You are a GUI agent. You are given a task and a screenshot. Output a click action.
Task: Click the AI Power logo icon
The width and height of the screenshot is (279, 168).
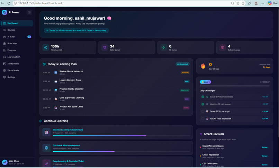[4, 12]
